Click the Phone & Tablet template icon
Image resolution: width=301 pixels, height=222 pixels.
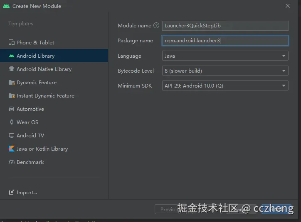click(x=12, y=42)
